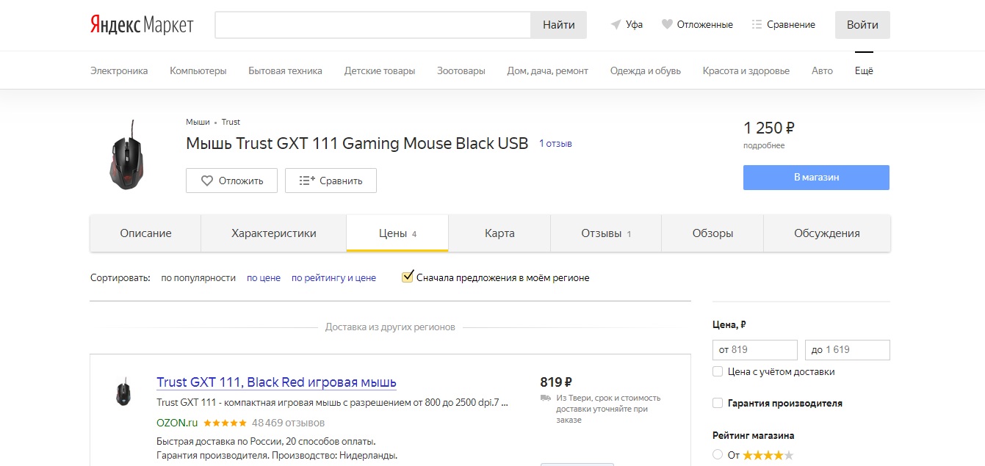Viewport: 985px width, 466px height.
Task: Open the Trust GXT 111, Black Red offer link
Action: (276, 382)
